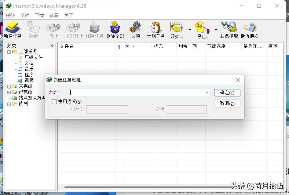Click the 继续 resume toolbar icon
This screenshot has width=289, height=195.
click(x=33, y=30)
